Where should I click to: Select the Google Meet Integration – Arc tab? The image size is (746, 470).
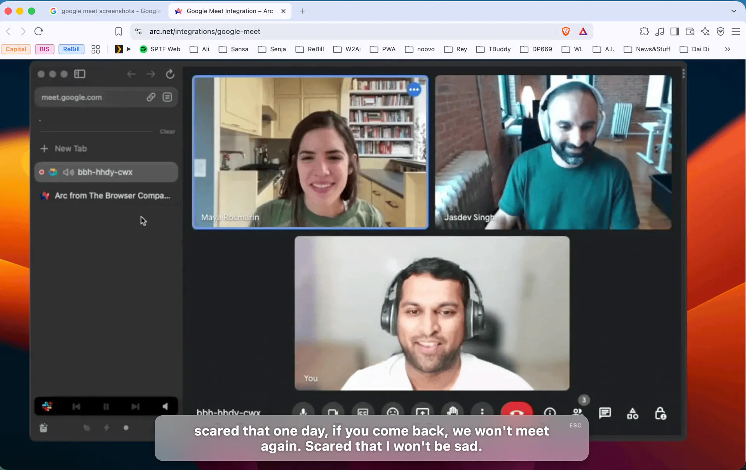[x=230, y=11]
